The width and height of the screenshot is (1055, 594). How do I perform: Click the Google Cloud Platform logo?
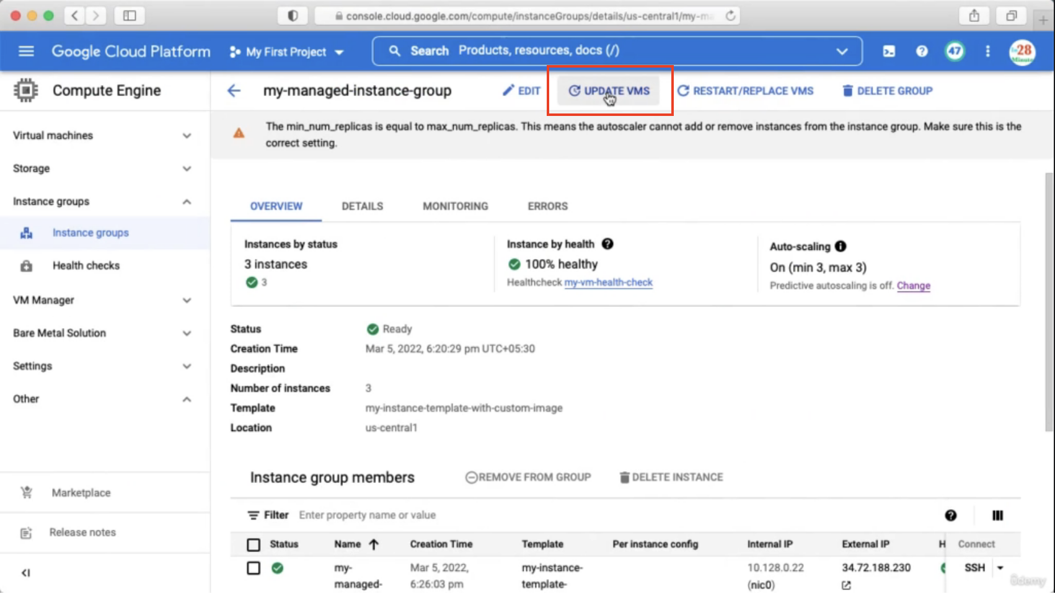[x=131, y=51]
